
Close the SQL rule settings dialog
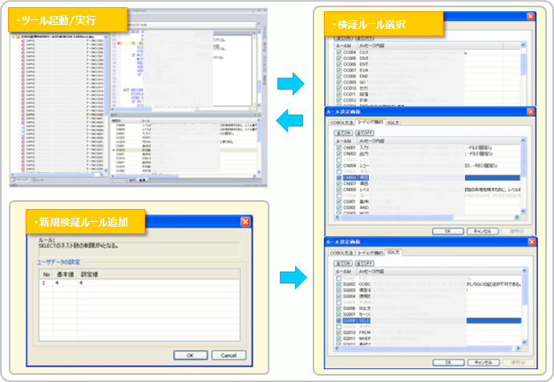click(529, 241)
